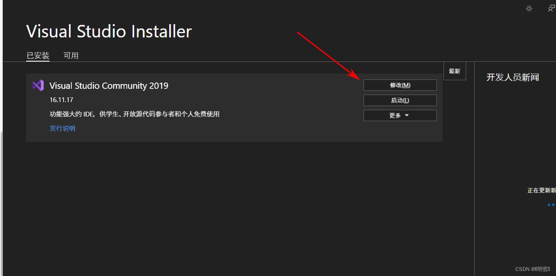The height and width of the screenshot is (276, 556).
Task: Toggle the light/dark theme sun icon
Action: point(529,8)
